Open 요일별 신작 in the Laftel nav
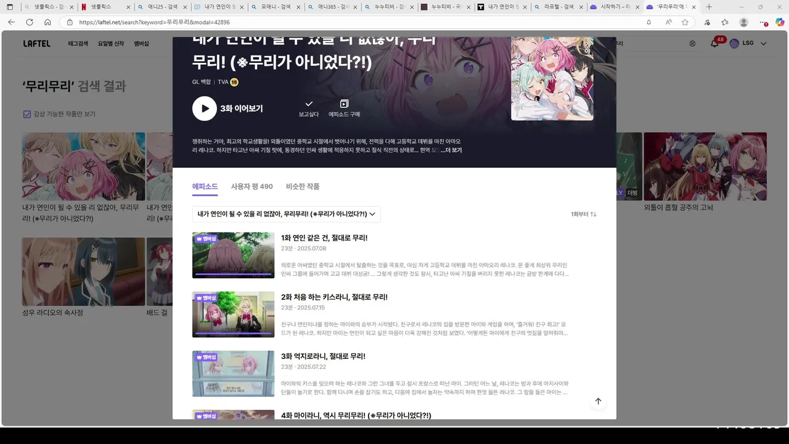Viewport: 789px width, 444px height. (x=111, y=44)
